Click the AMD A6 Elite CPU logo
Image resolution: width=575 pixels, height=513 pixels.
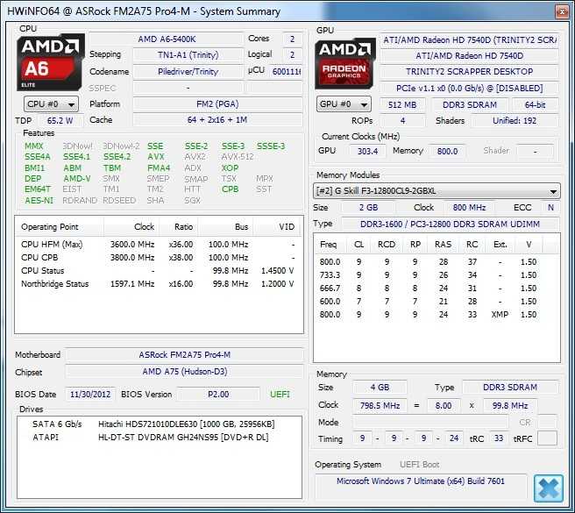point(52,61)
